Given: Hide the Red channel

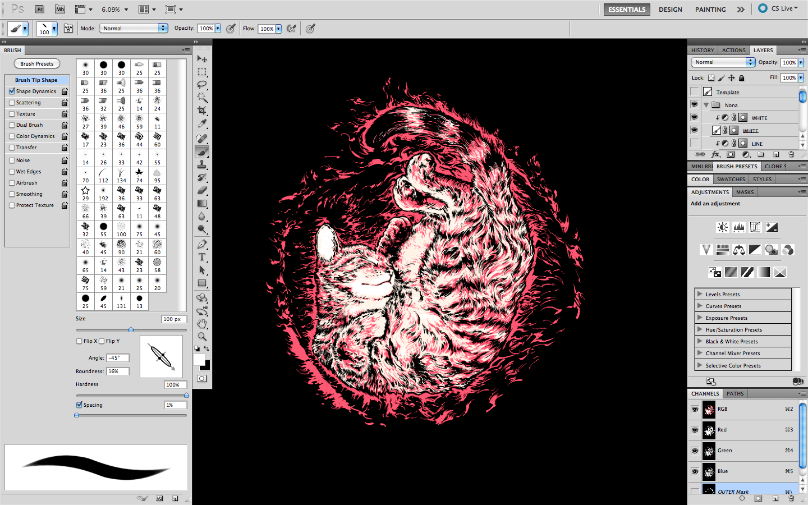Looking at the screenshot, I should [x=695, y=430].
